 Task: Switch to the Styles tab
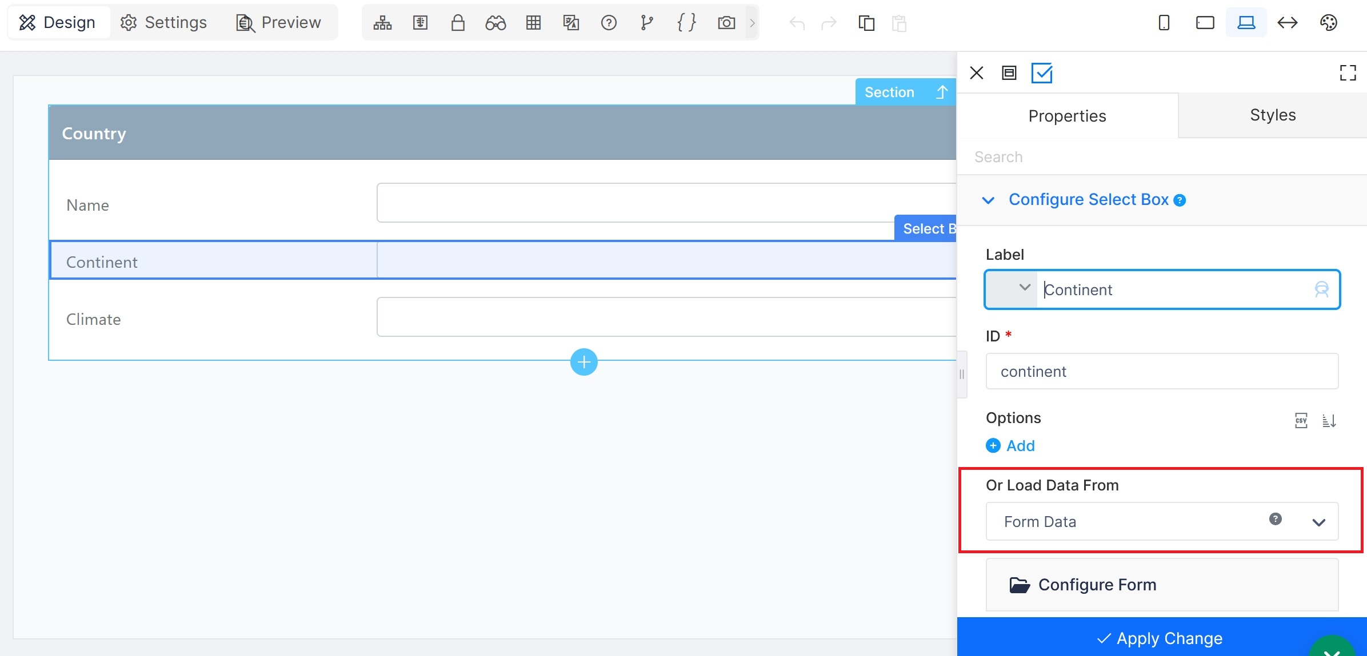tap(1273, 115)
